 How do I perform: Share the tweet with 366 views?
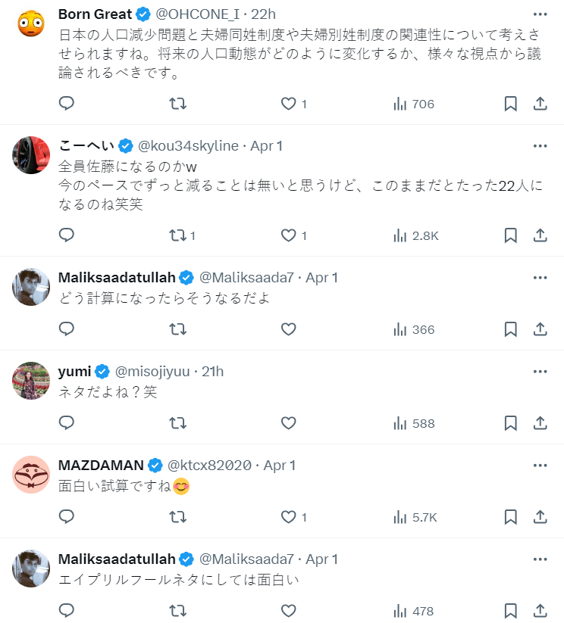pos(540,329)
